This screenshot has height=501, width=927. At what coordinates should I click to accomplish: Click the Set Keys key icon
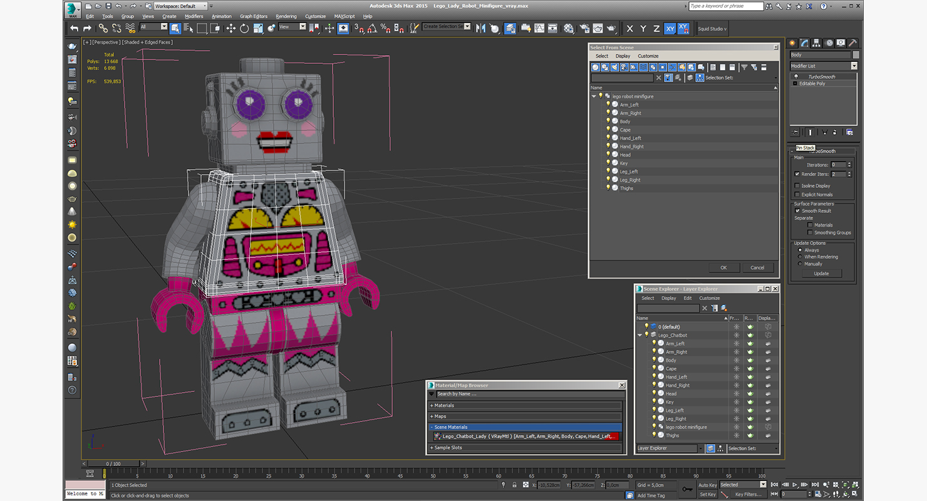click(687, 488)
